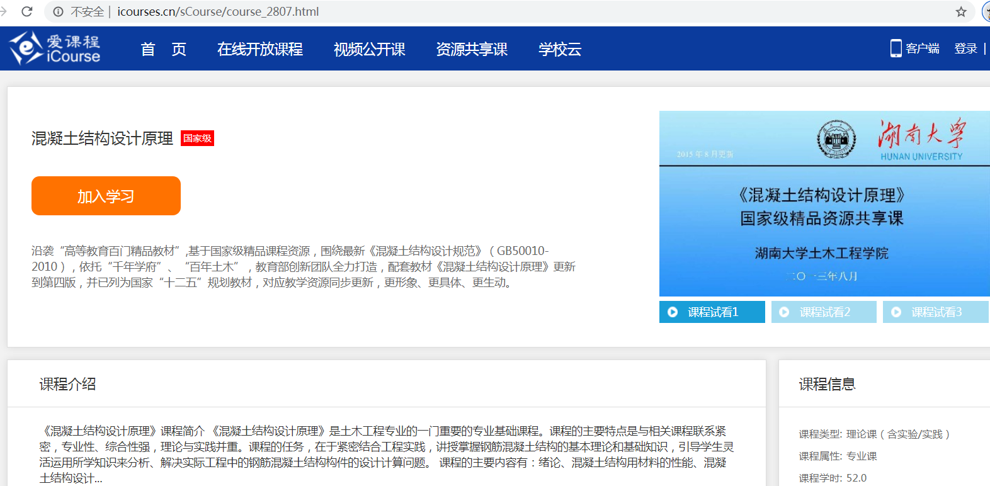Open the 资源共享课 menu item
The image size is (990, 486).
(x=472, y=49)
